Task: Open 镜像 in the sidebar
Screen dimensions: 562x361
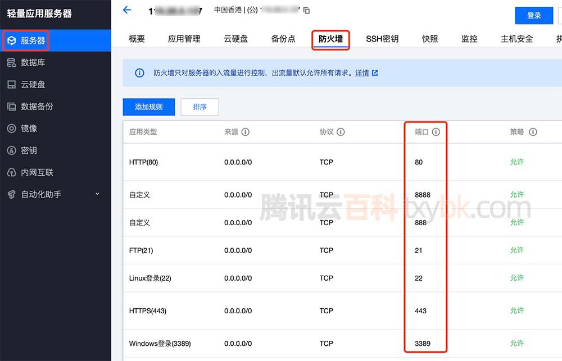Action: 56,129
